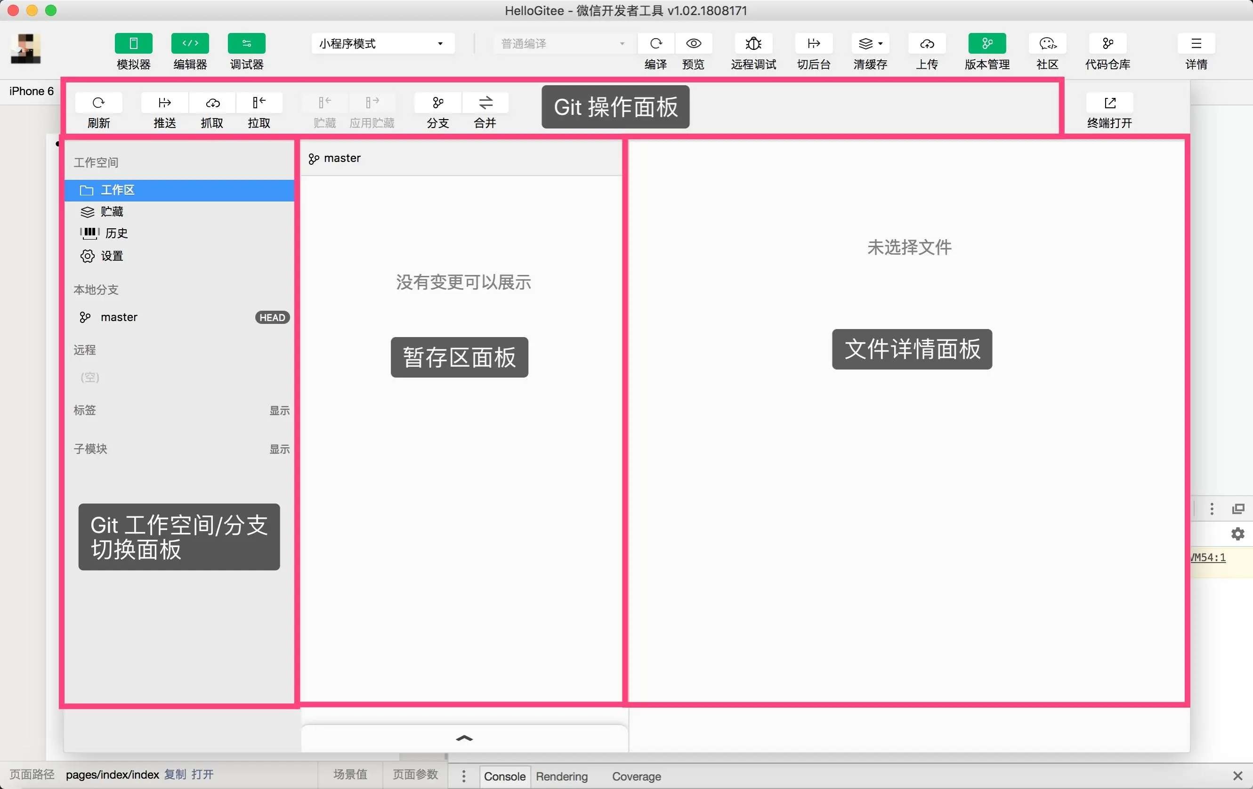Open the 清缓存 clear cache dropdown arrow
Image resolution: width=1253 pixels, height=789 pixels.
[881, 44]
